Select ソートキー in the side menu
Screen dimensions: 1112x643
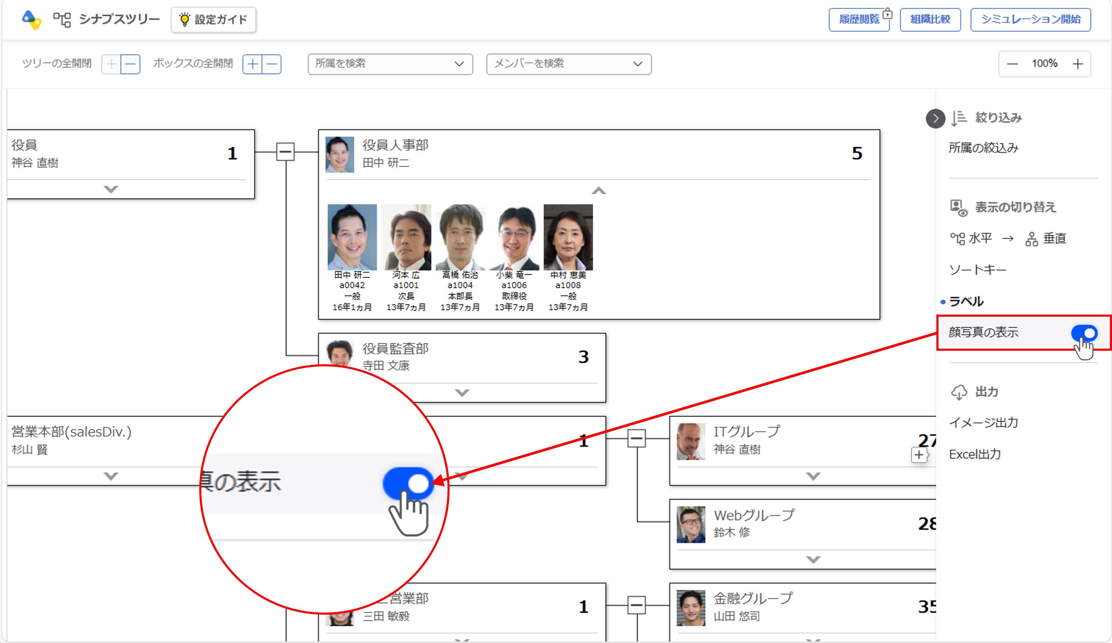pyautogui.click(x=977, y=270)
